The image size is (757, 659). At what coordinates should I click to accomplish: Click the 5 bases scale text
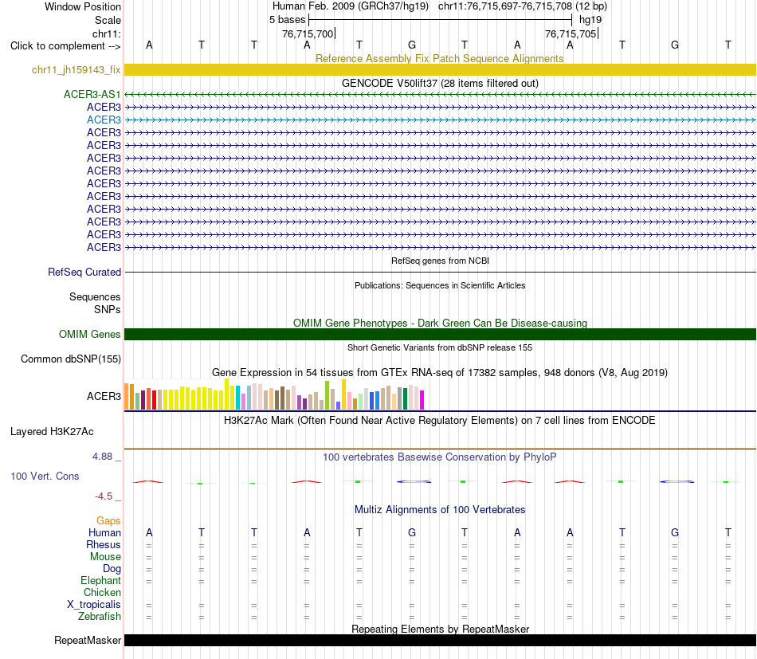coord(287,20)
